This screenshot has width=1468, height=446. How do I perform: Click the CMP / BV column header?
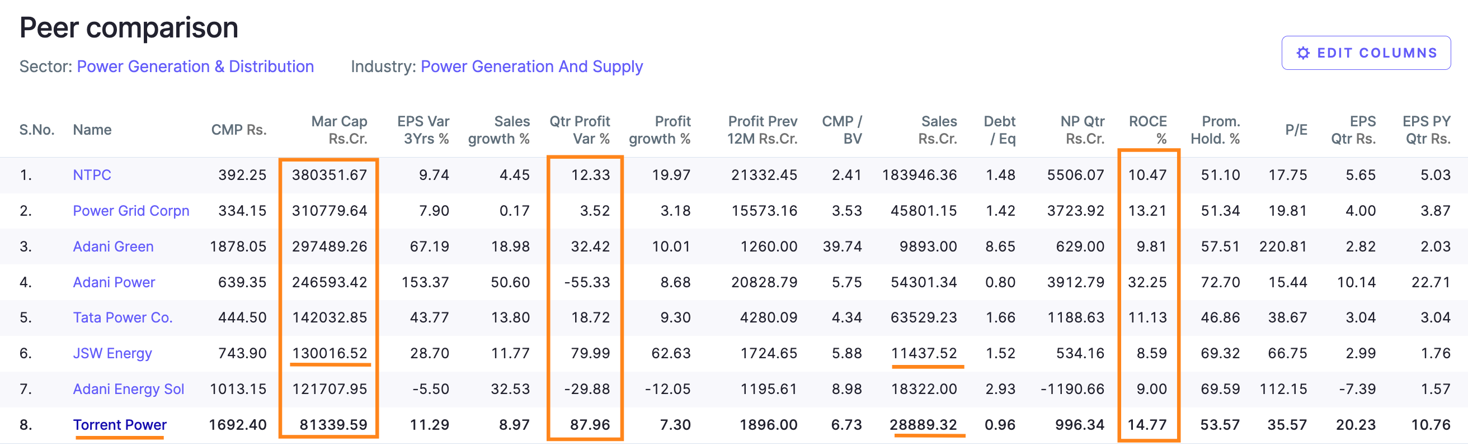pyautogui.click(x=842, y=130)
